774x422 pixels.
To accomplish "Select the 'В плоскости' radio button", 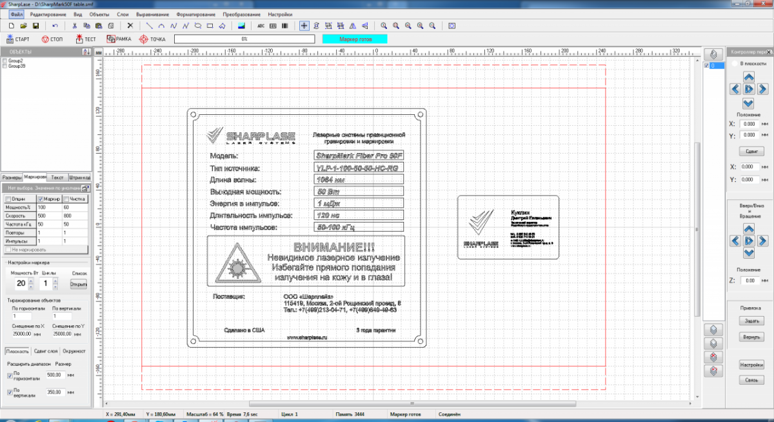I will [733, 64].
